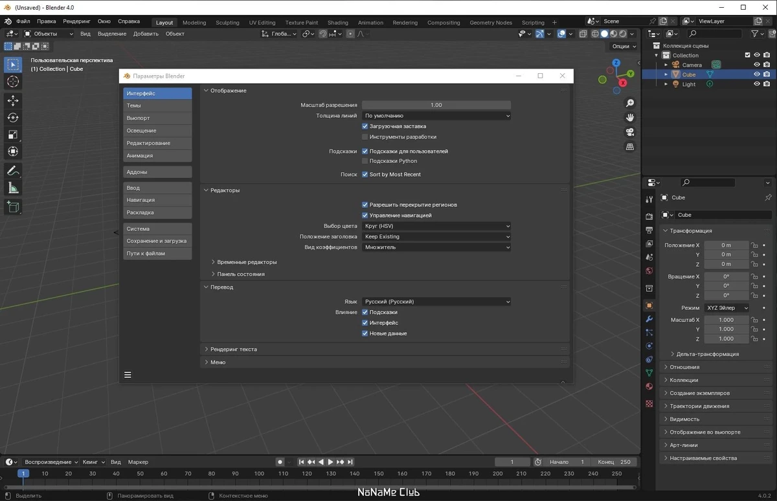Click the Опции button in viewport
Viewport: 777px width, 501px height.
624,46
